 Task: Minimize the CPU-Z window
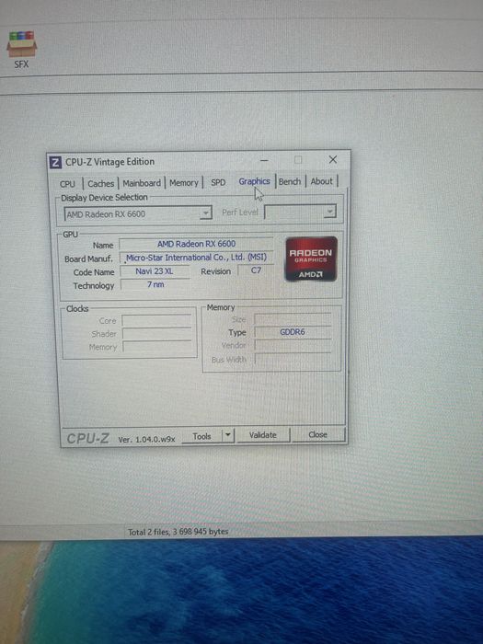tap(264, 161)
